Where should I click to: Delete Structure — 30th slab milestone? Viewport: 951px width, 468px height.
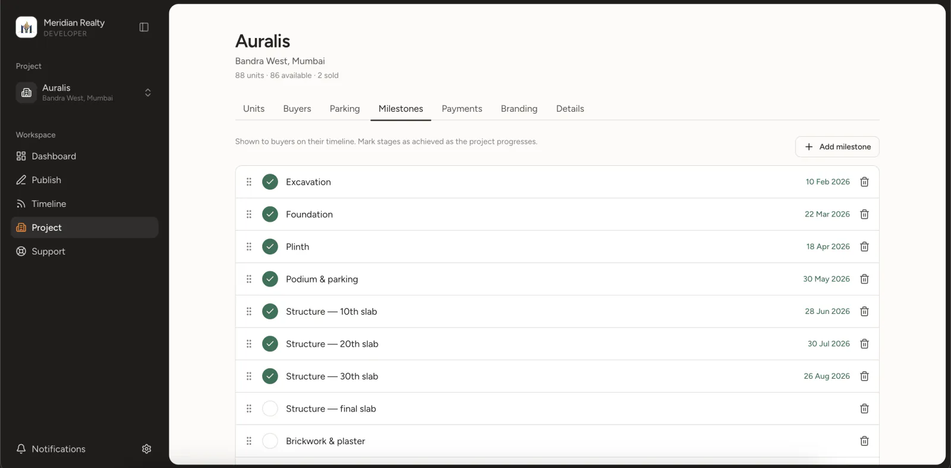865,376
